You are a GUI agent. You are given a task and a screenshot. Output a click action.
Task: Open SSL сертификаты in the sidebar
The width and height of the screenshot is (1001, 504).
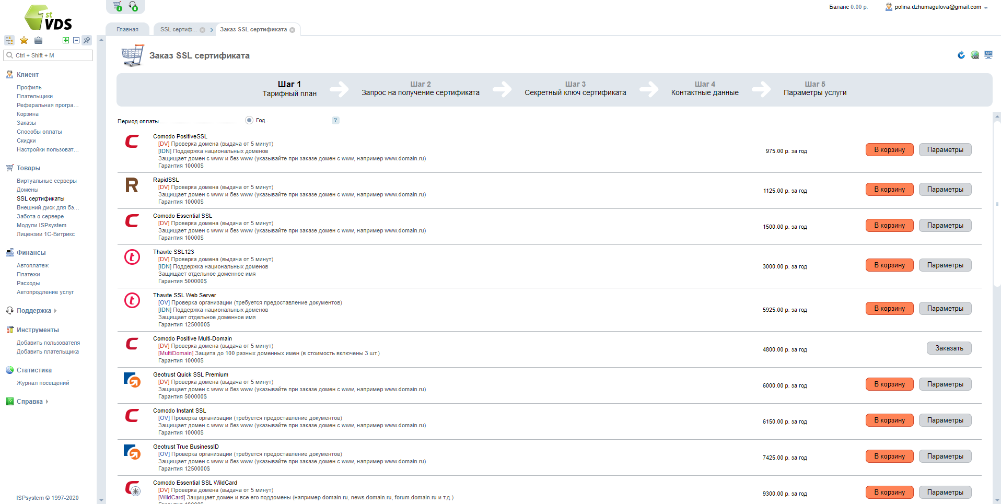pos(40,198)
